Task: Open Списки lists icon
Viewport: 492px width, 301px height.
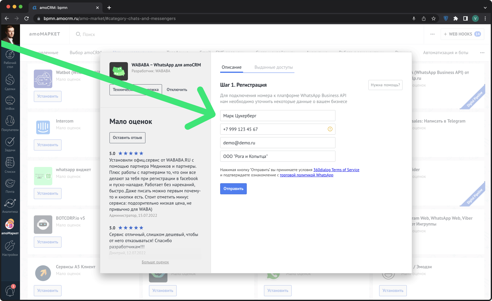Action: pyautogui.click(x=10, y=165)
